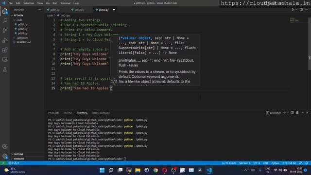Open Run and Debug view
Viewport: 311px width, 175px height.
5,40
